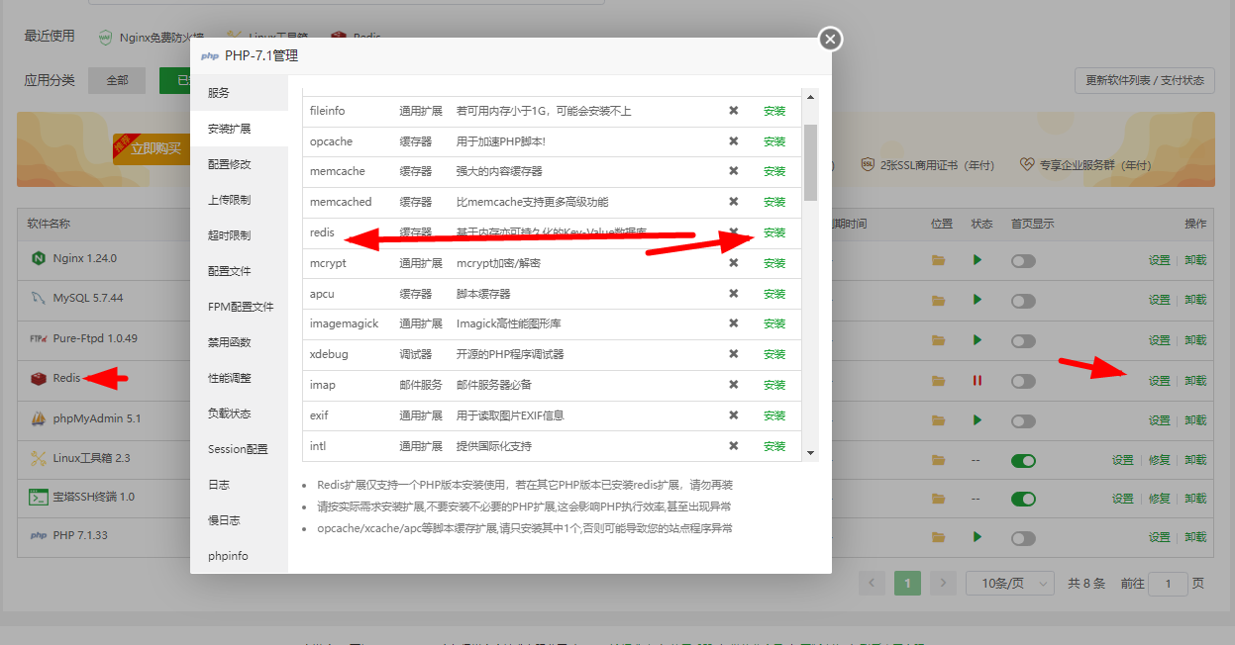This screenshot has height=645, width=1235.
Task: Click the MySQL icon in software list
Action: click(39, 298)
